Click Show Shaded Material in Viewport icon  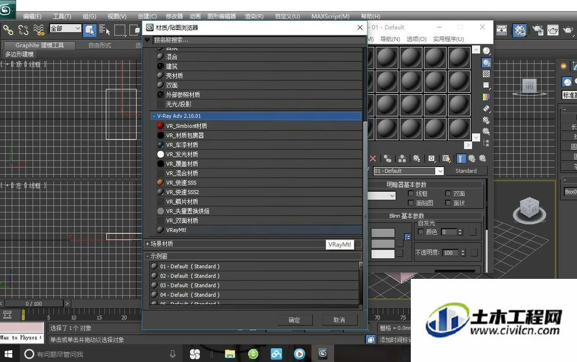point(446,158)
